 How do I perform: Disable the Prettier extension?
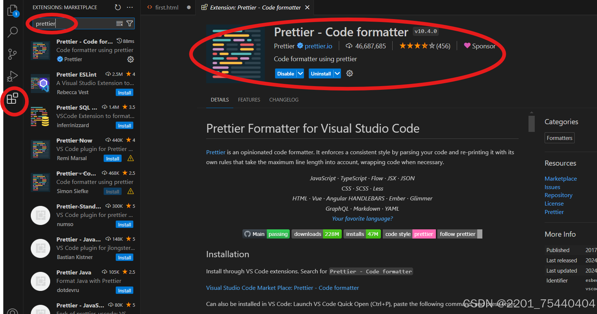286,74
